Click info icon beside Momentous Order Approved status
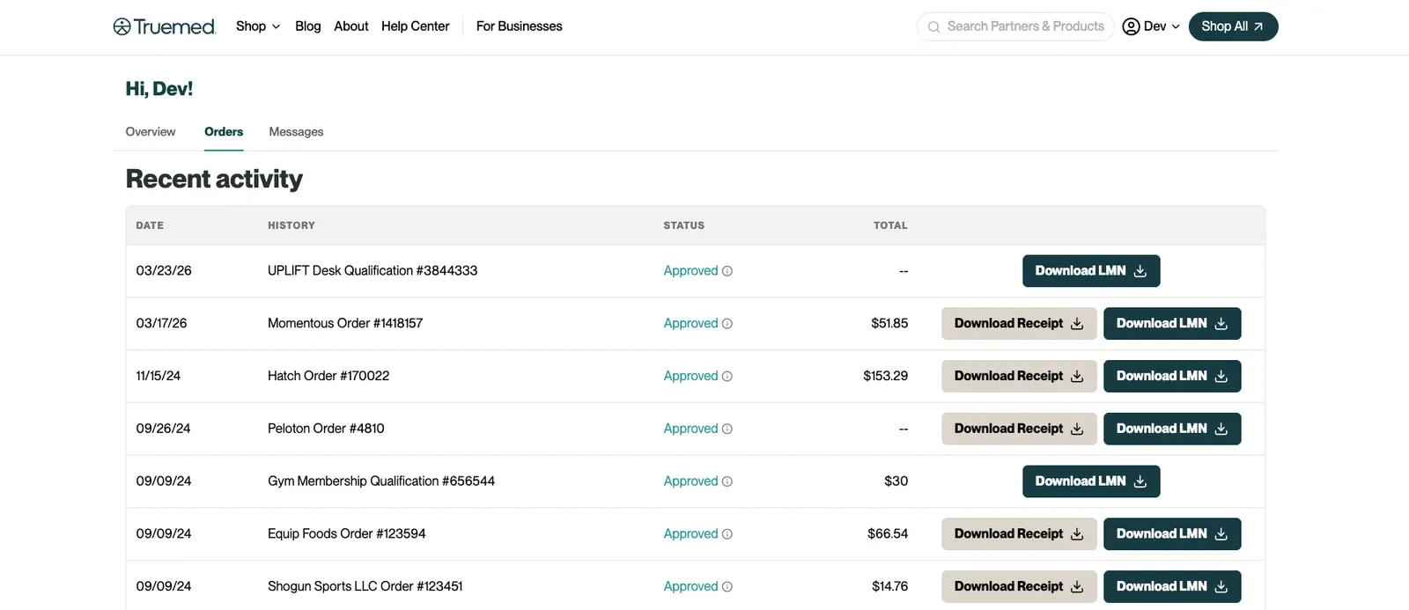Screen dimensions: 1409x610 (x=727, y=324)
